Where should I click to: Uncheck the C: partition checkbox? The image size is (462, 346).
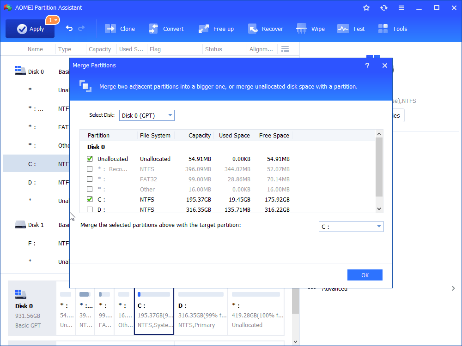(x=90, y=199)
